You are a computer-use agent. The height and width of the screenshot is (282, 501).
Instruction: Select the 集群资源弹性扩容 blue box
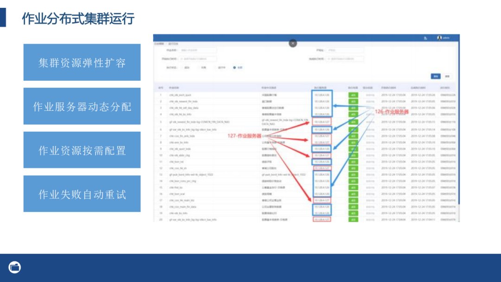tap(82, 62)
